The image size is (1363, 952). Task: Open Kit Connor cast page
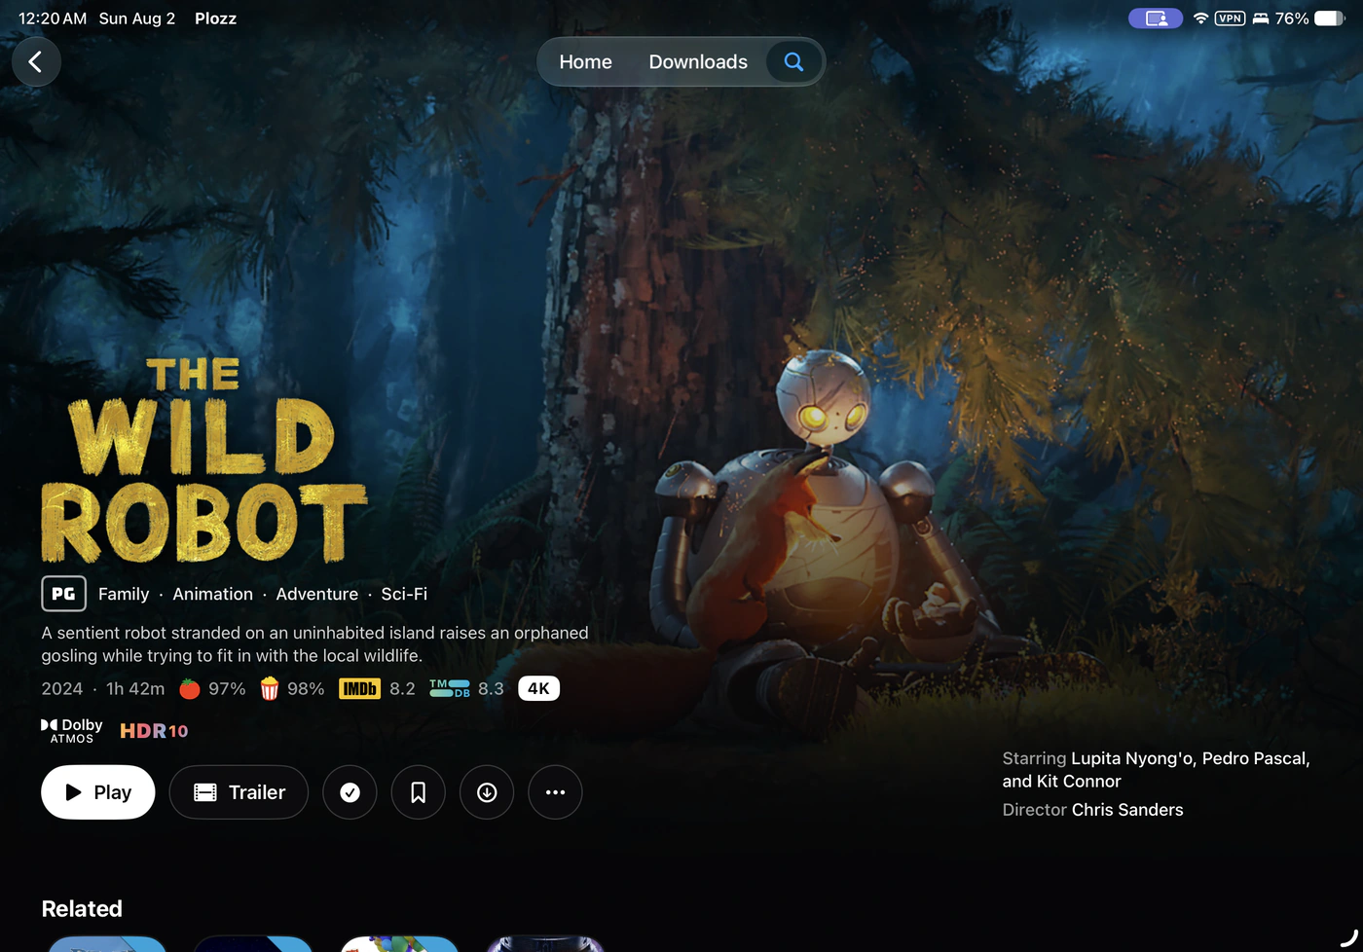[1079, 782]
